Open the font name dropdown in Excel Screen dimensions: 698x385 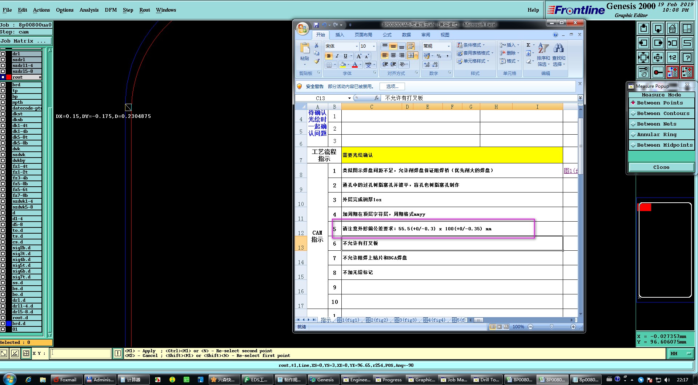(x=357, y=46)
